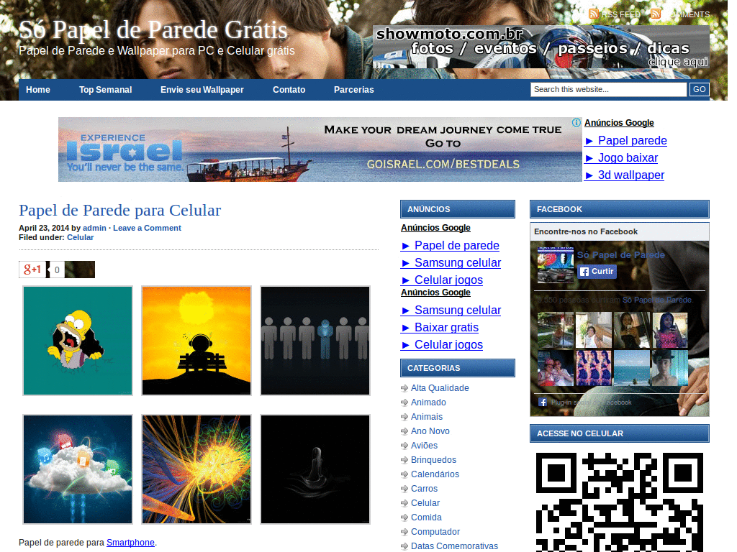Image resolution: width=737 pixels, height=552 pixels.
Task: Open Animado category
Action: point(428,402)
